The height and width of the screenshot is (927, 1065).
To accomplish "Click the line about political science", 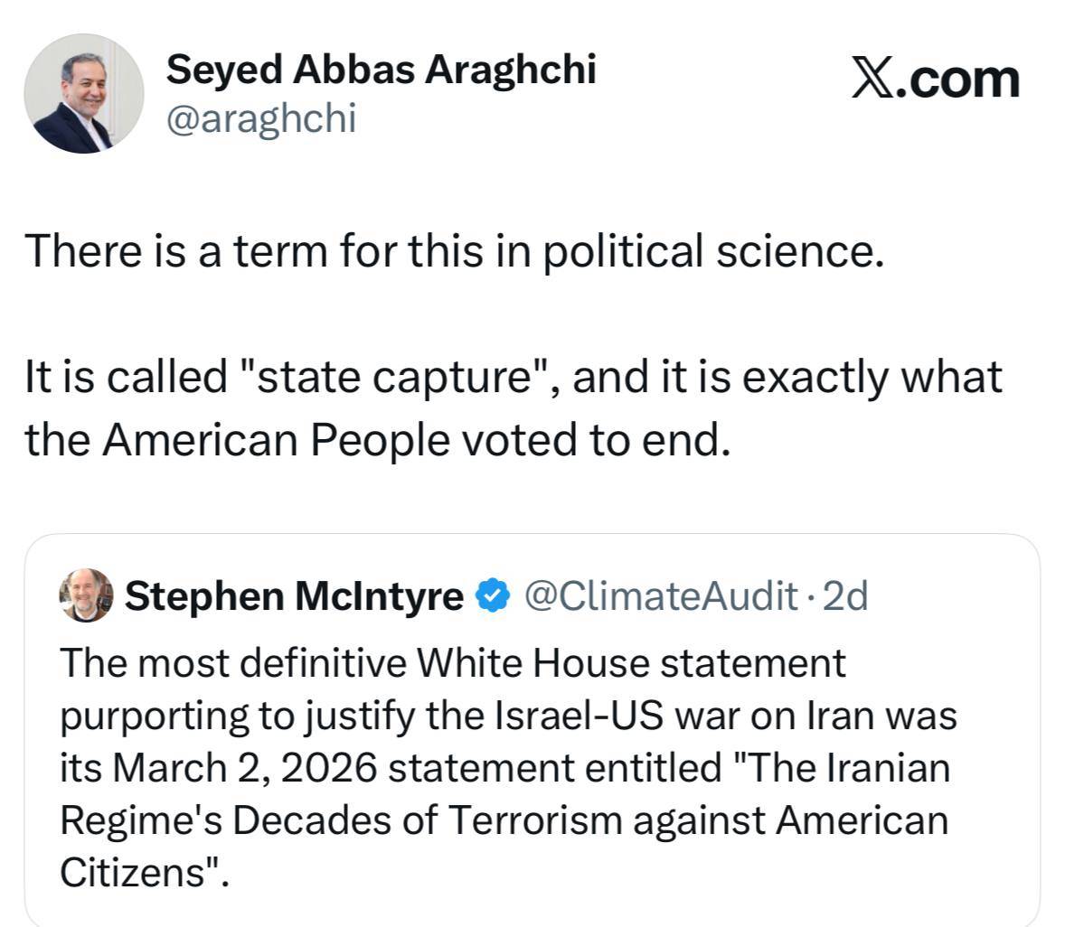I will pyautogui.click(x=452, y=250).
